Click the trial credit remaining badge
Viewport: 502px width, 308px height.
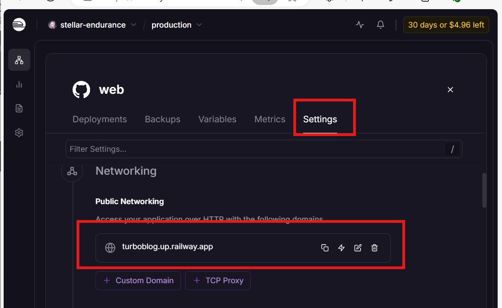446,25
